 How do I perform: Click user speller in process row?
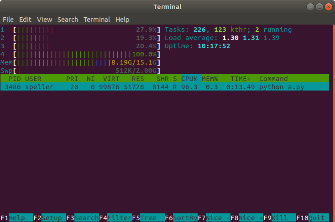[x=39, y=87]
